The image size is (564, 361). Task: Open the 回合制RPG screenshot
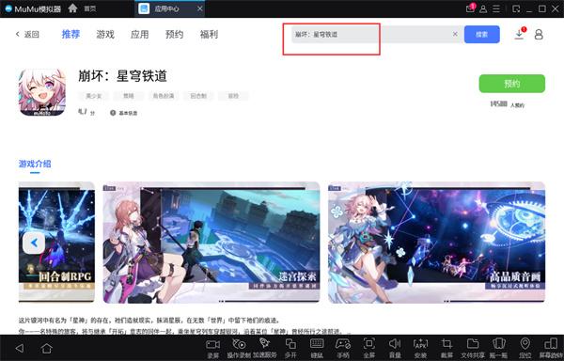pyautogui.click(x=56, y=243)
